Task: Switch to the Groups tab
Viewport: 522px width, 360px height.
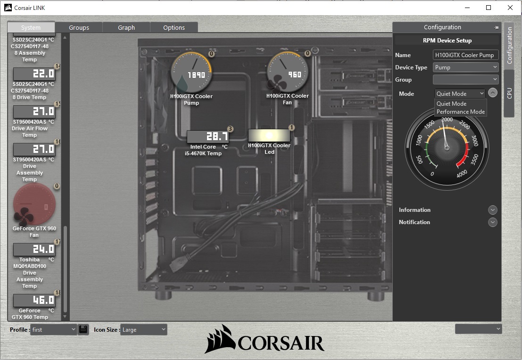Action: pos(79,27)
